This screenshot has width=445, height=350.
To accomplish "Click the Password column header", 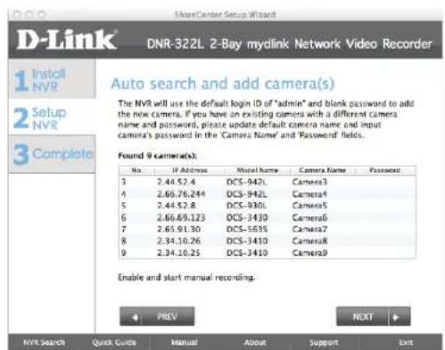I will tap(384, 170).
